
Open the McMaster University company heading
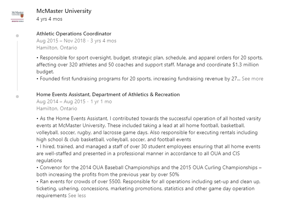coord(64,11)
